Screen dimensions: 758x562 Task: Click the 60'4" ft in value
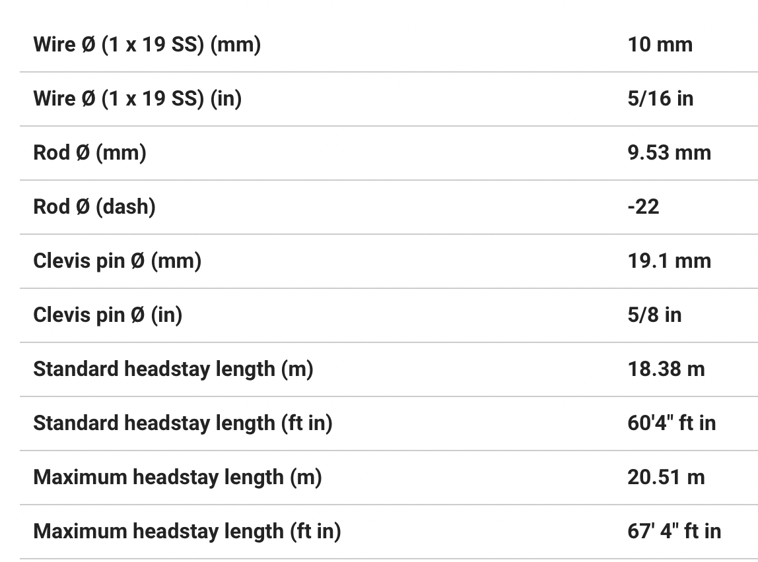click(671, 423)
